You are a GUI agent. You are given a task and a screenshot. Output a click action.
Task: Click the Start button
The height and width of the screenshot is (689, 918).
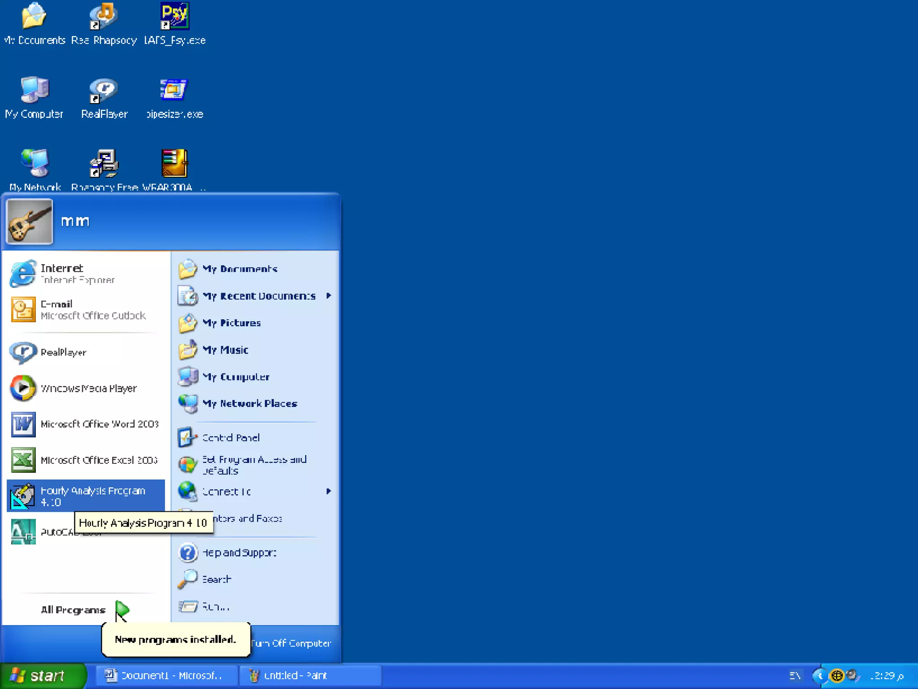43,676
